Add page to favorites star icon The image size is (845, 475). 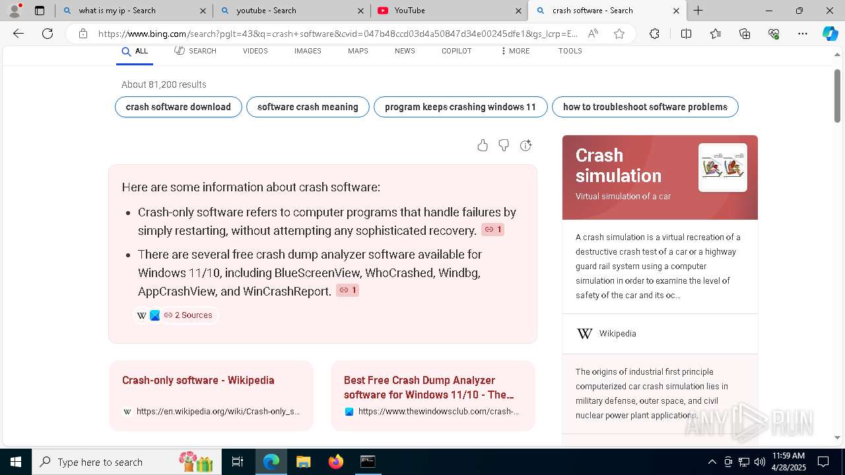coord(619,34)
